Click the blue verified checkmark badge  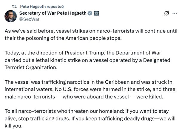[89, 13]
